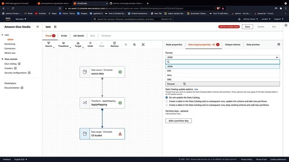Collapse the Glue console section

click(2, 59)
